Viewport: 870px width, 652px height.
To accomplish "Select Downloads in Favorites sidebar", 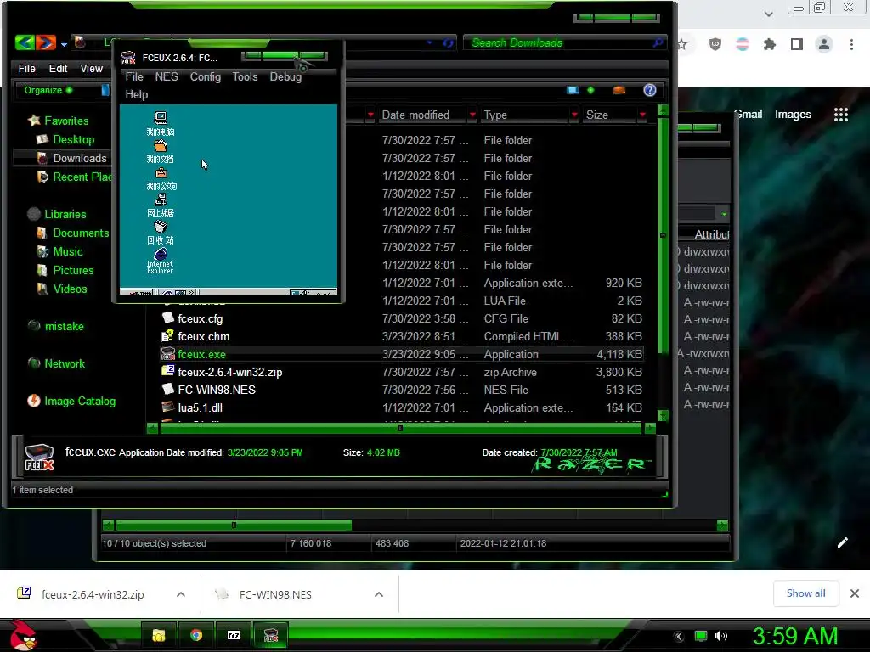I will [x=79, y=158].
